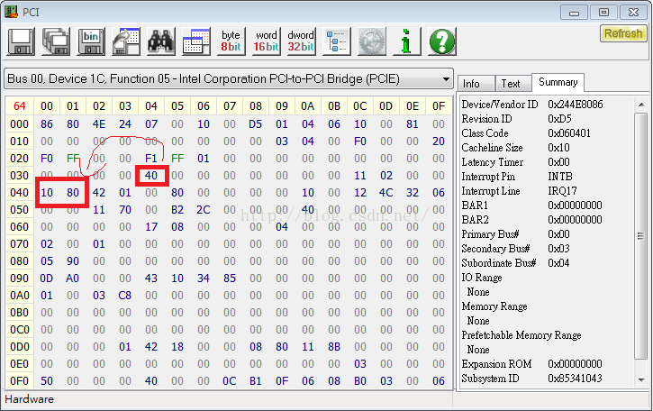The height and width of the screenshot is (411, 653).
Task: Click the PCI application icon in title bar
Action: click(x=11, y=12)
